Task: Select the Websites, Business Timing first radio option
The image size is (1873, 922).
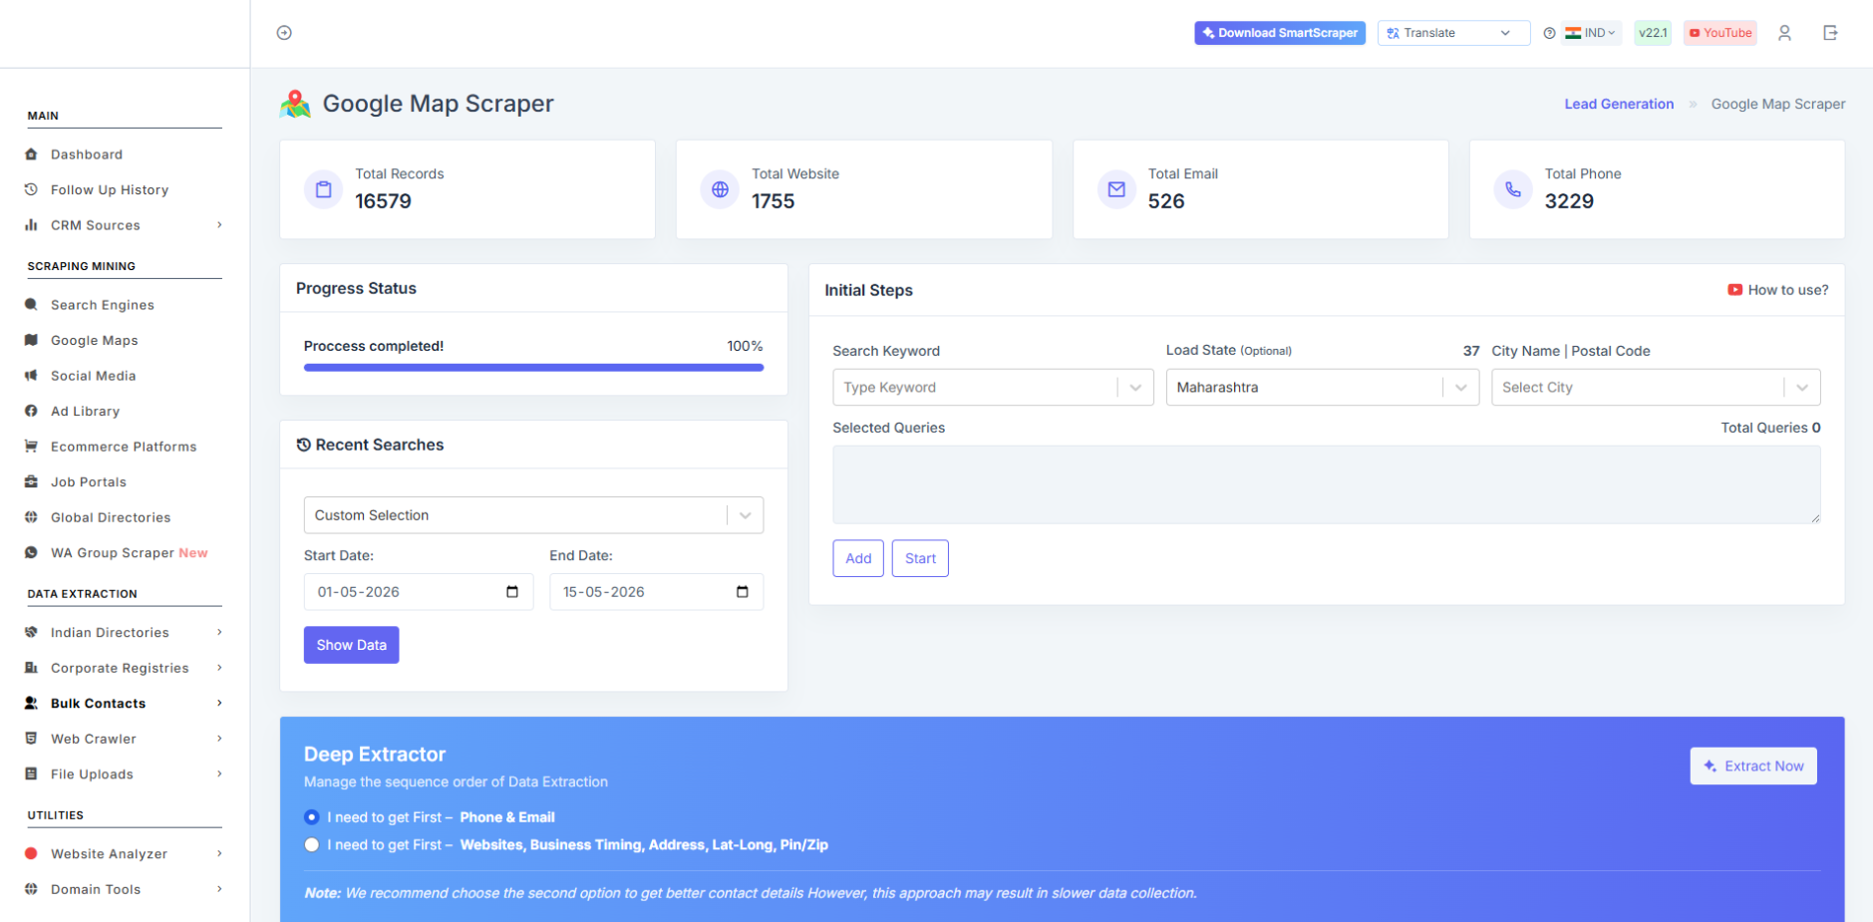Action: pos(312,845)
